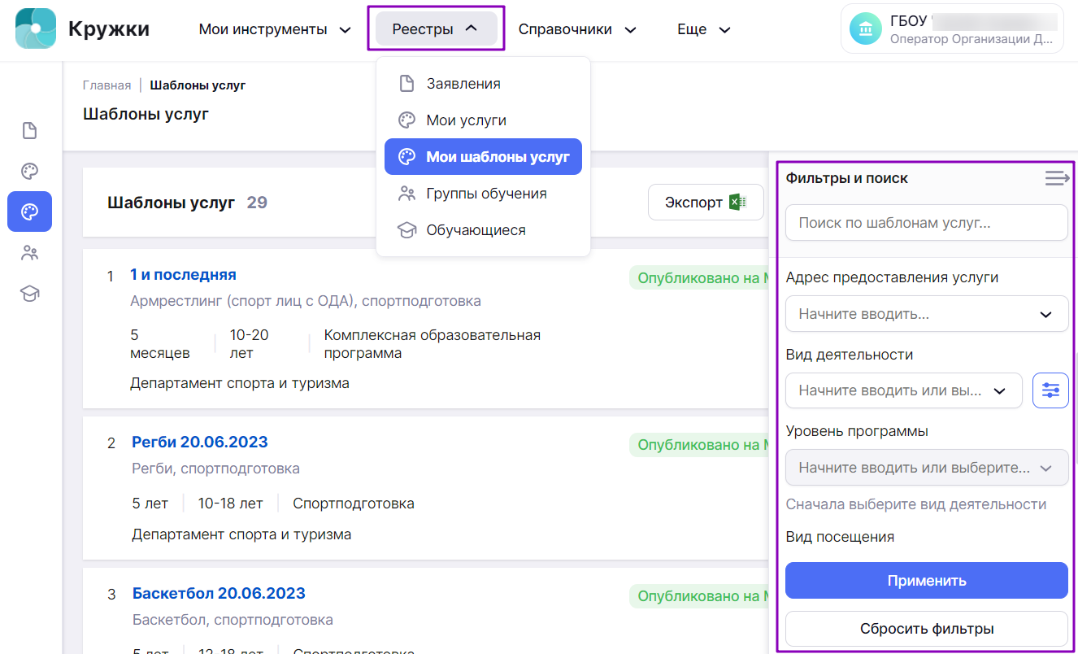Collapse the Реестры menu
1078x654 pixels.
436,29
